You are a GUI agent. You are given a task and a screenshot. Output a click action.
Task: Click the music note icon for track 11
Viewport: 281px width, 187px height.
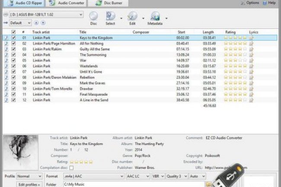(x=6, y=94)
